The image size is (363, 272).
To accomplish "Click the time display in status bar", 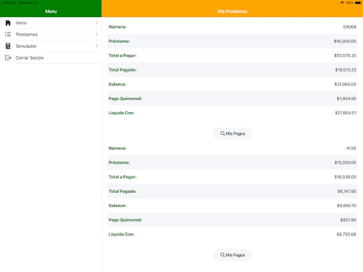I will pos(8,3).
